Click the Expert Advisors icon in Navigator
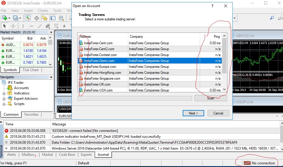Image resolution: width=283 pixels, height=167 pixels. (10, 99)
